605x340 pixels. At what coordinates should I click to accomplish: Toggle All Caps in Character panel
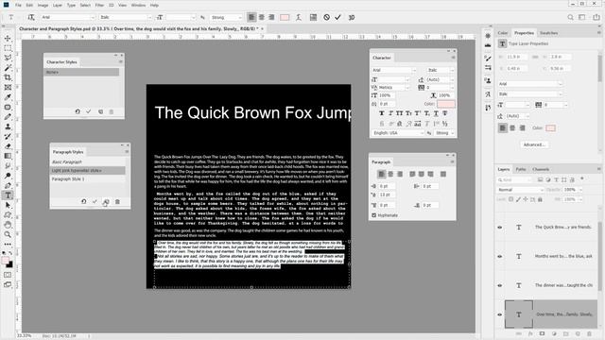pos(399,113)
